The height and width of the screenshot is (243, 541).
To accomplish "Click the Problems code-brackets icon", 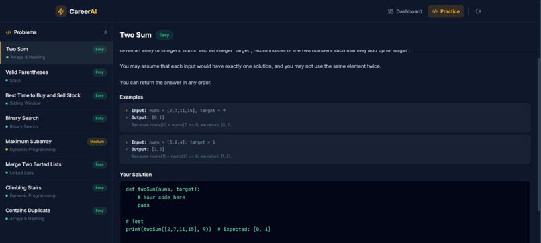I will pyautogui.click(x=9, y=32).
